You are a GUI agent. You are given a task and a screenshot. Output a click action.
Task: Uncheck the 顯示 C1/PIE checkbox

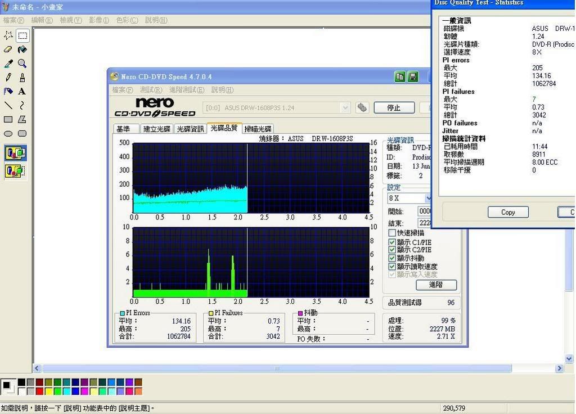click(x=392, y=242)
